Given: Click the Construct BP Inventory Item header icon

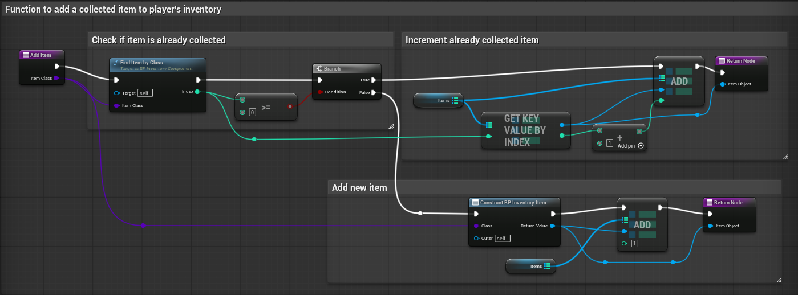Looking at the screenshot, I should [475, 203].
